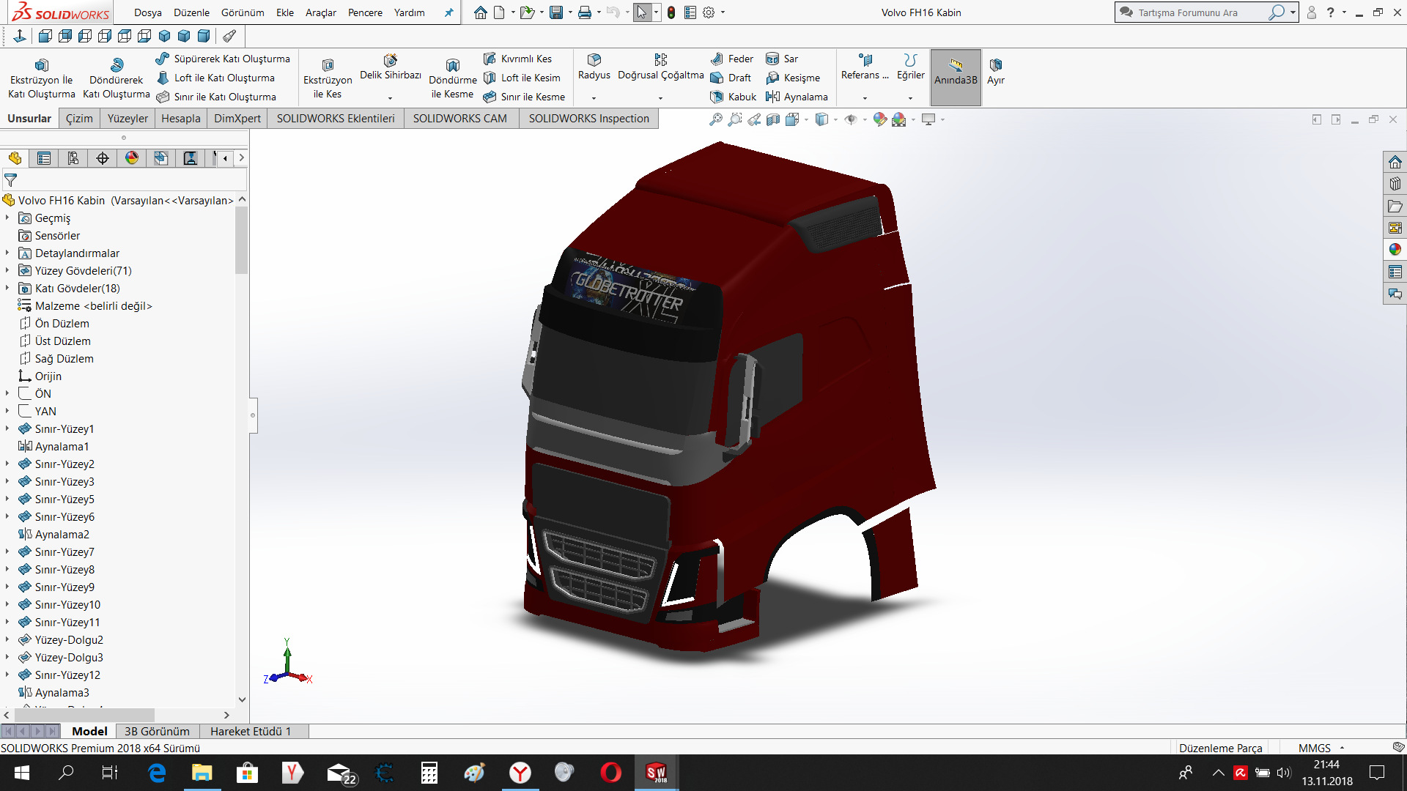Image resolution: width=1407 pixels, height=791 pixels.
Task: Select Aynalama1 feature in tree
Action: tap(53, 446)
